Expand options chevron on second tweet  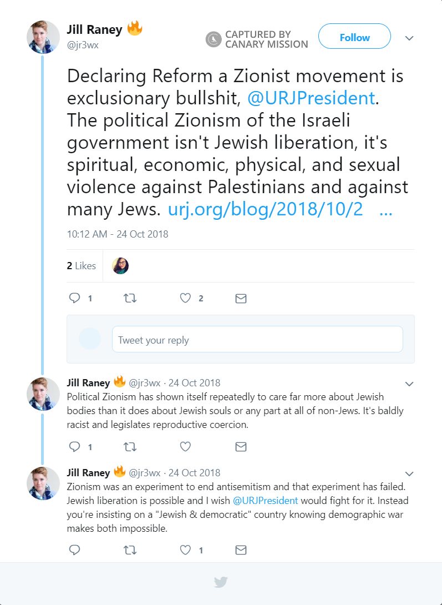coord(409,384)
